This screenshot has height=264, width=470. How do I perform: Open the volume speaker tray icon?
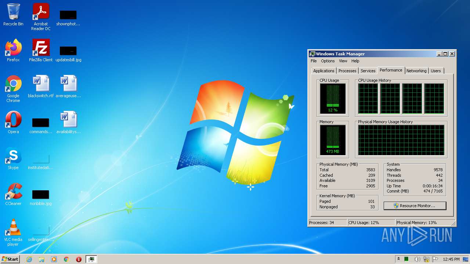click(x=417, y=259)
